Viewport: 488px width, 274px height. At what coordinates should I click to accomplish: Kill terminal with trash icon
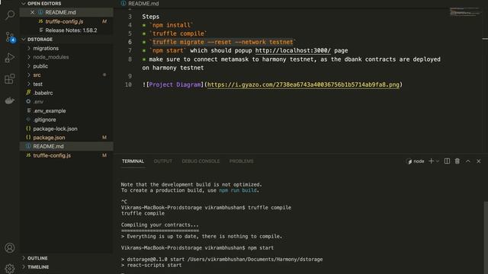tap(457, 161)
